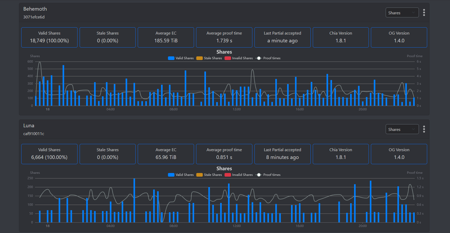450x233 pixels.
Task: Select Luna's Last Partial accepted card
Action: click(x=282, y=154)
